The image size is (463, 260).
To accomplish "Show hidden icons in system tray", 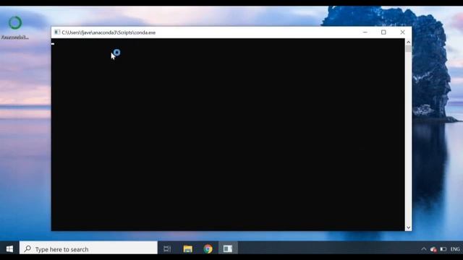I will (424, 249).
